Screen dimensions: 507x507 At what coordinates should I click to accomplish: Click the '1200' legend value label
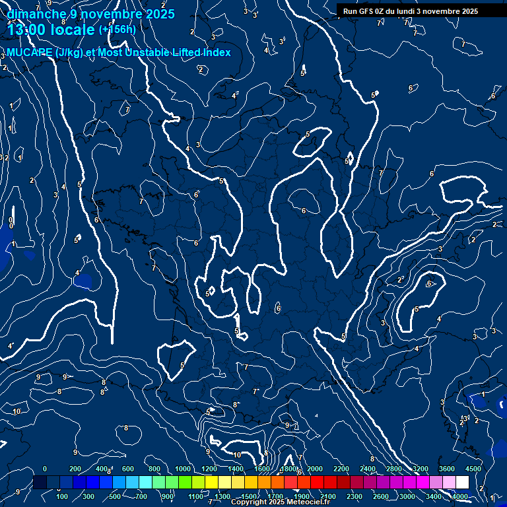(x=209, y=469)
